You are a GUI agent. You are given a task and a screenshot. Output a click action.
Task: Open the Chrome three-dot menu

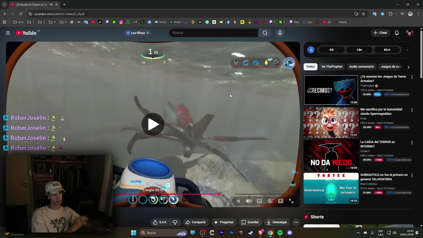pos(418,14)
